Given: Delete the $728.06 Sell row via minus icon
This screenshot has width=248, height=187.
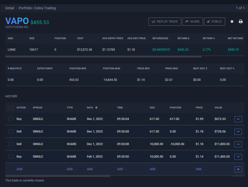Looking at the screenshot, I should [x=238, y=132].
